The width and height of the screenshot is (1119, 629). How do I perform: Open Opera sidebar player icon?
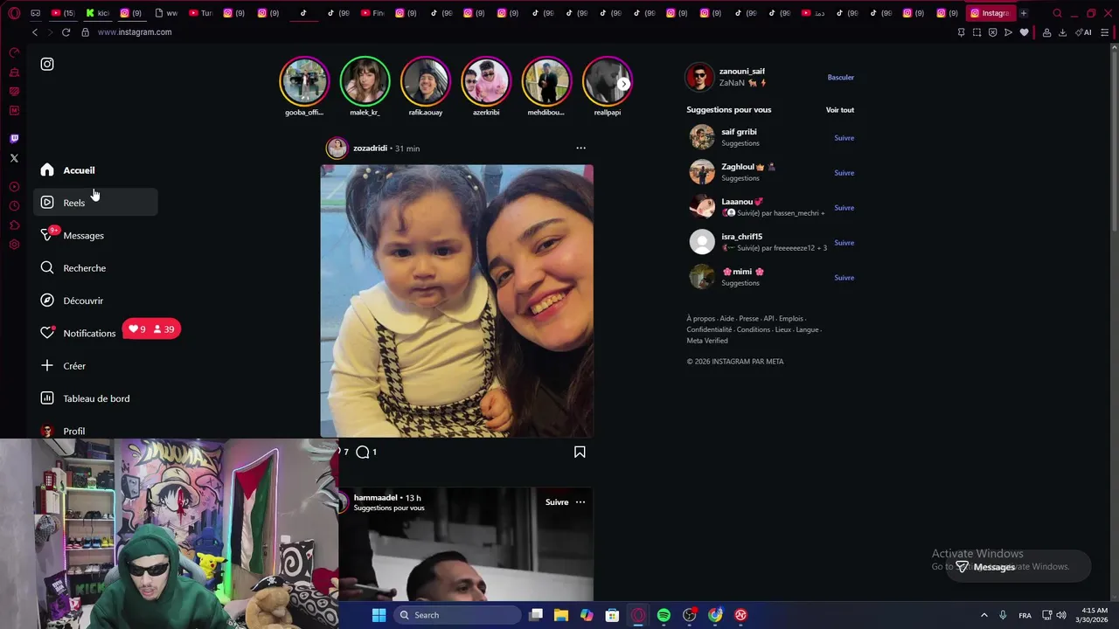(x=14, y=187)
